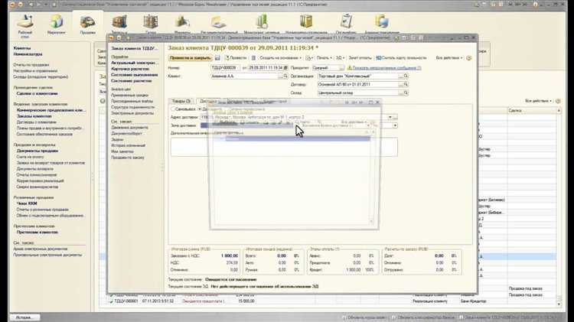Click the Провести и закрыть button
The image size is (574, 322).
coord(191,58)
